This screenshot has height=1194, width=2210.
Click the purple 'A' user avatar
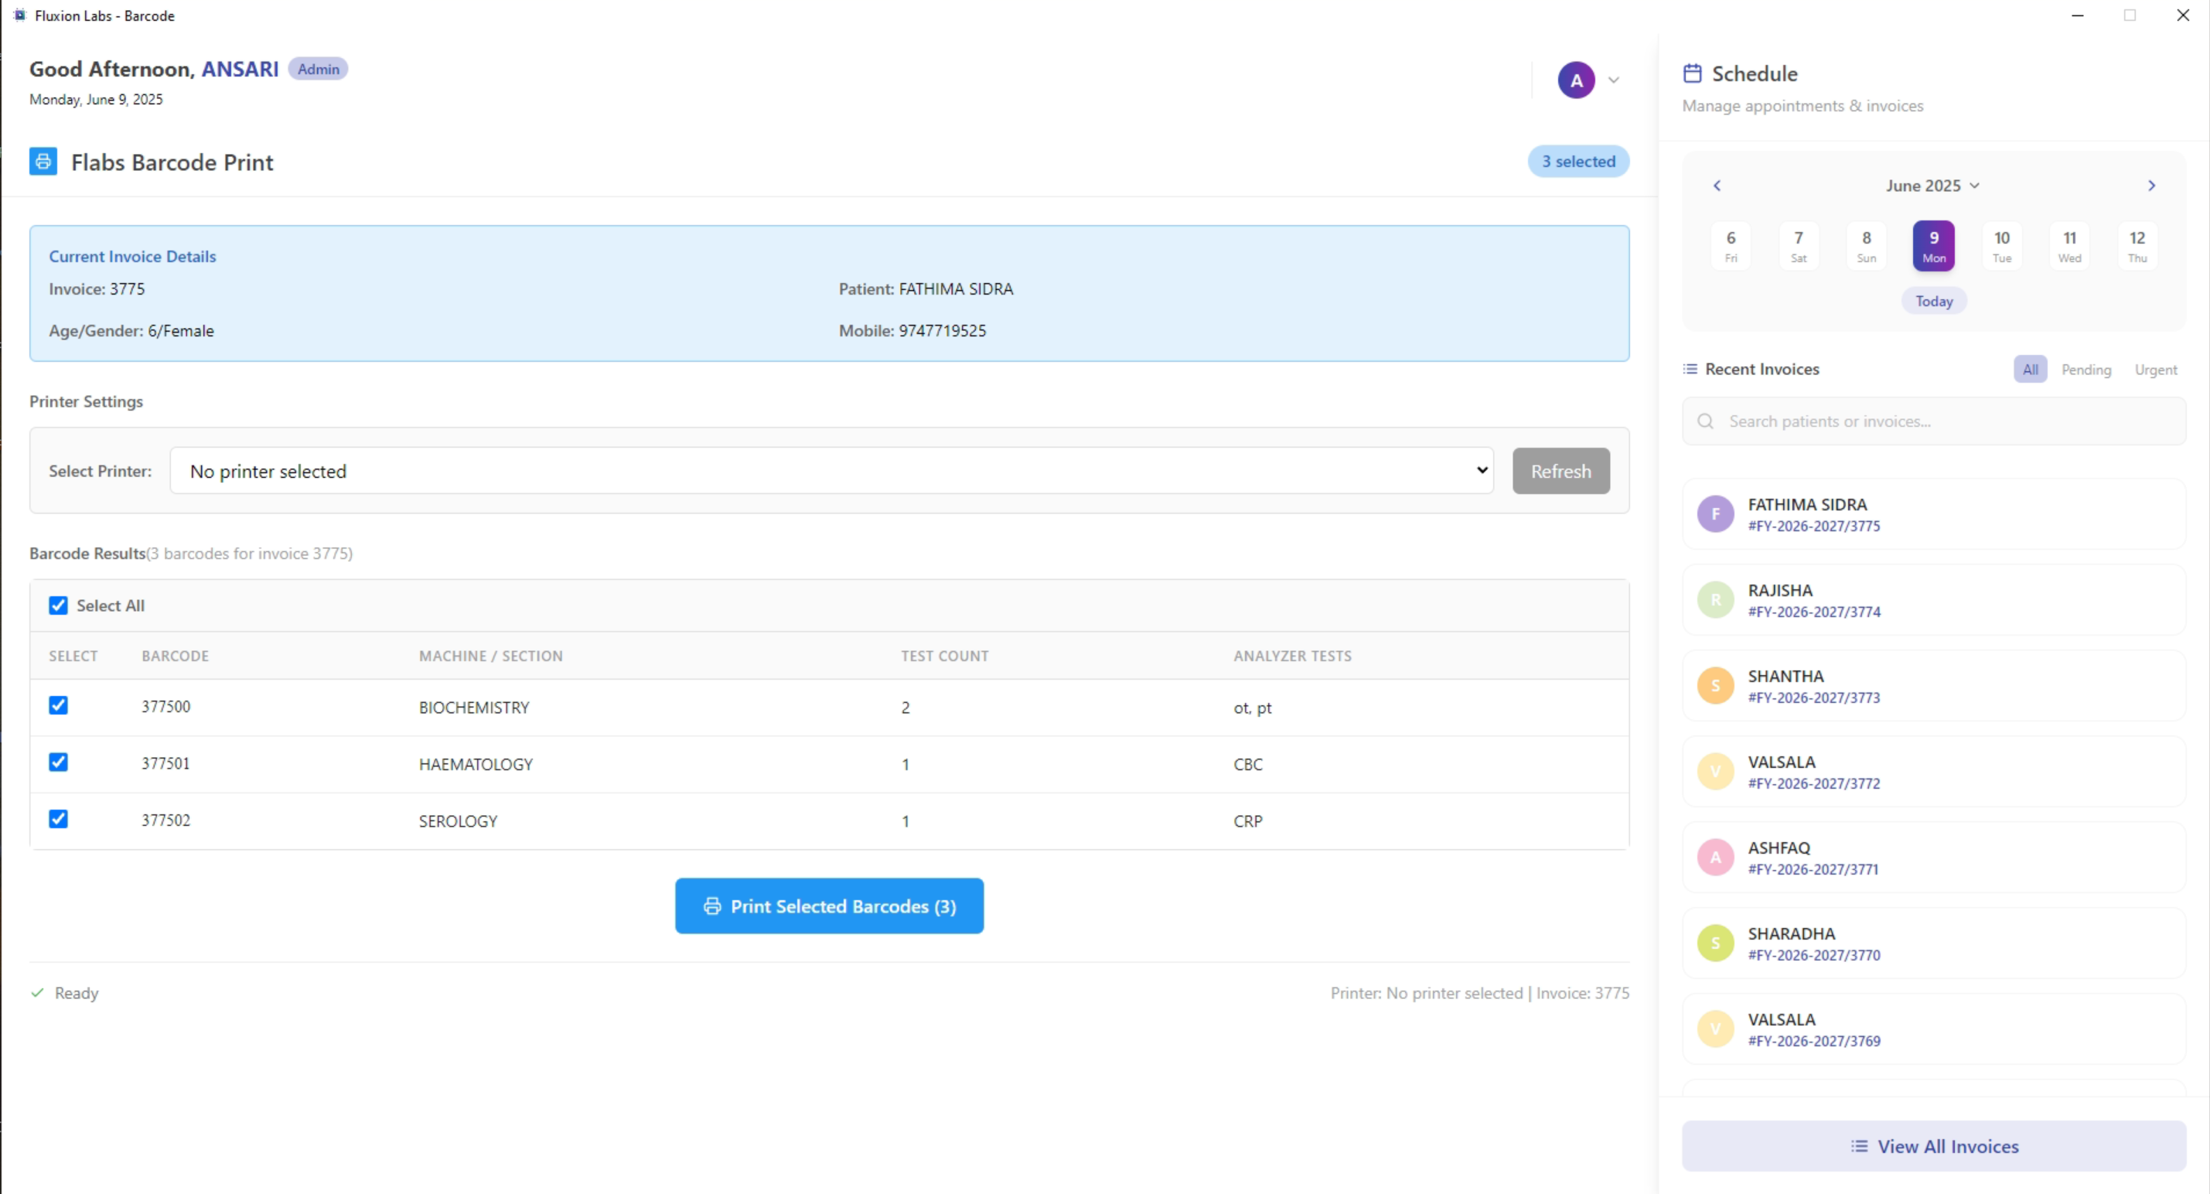[x=1576, y=80]
